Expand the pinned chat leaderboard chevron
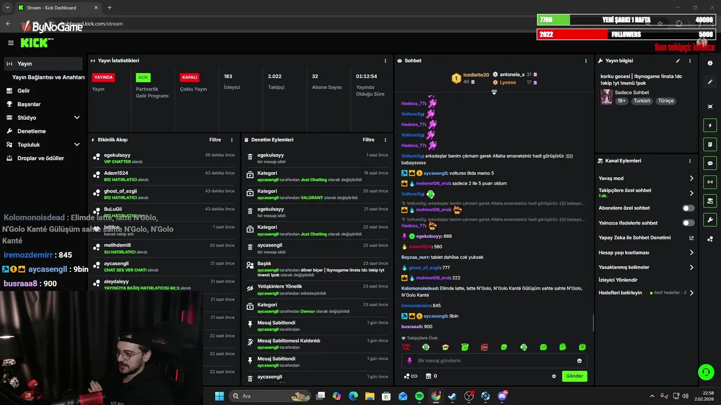This screenshot has height=405, width=721. click(x=494, y=92)
